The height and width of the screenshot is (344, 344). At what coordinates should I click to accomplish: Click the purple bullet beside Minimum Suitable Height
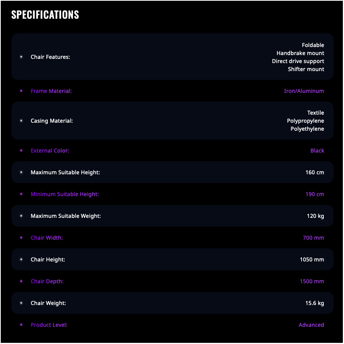pyautogui.click(x=21, y=194)
